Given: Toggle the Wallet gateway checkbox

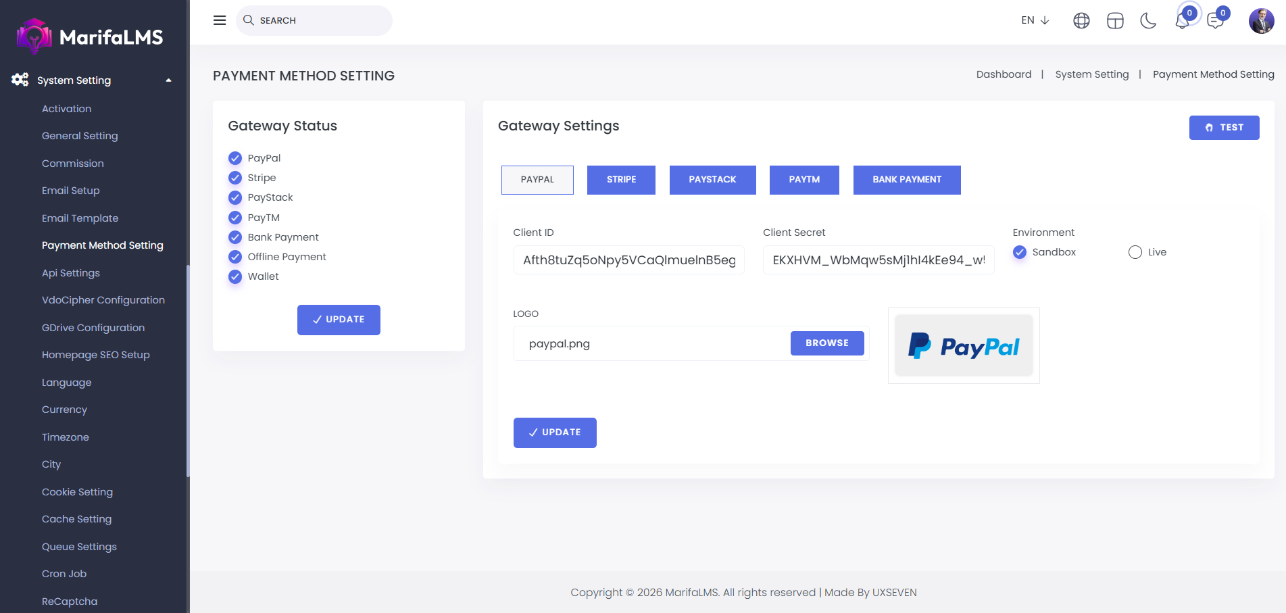Looking at the screenshot, I should click(235, 276).
